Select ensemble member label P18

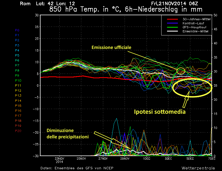click(18, 121)
